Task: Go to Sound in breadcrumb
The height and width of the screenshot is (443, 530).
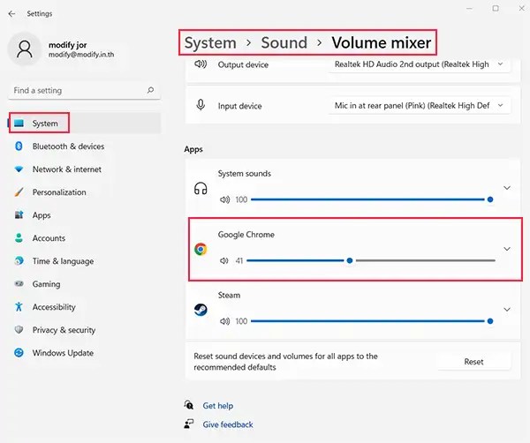Action: click(x=284, y=43)
